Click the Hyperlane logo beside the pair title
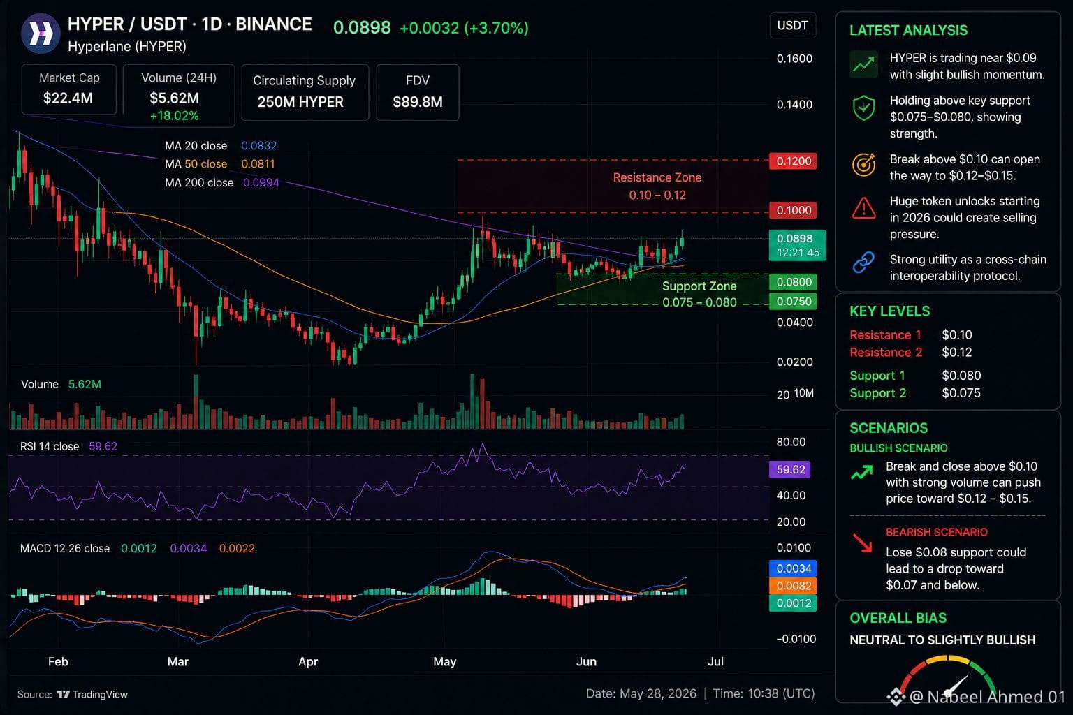 tap(41, 33)
